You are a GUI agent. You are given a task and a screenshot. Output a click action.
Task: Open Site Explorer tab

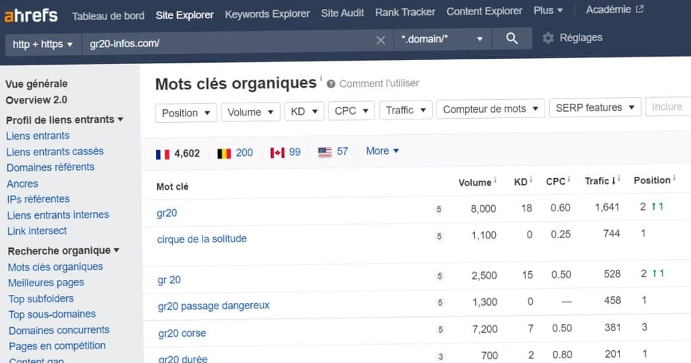click(x=185, y=15)
